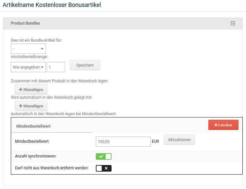Click the Speichern button
246x189 pixels.
[85, 65]
